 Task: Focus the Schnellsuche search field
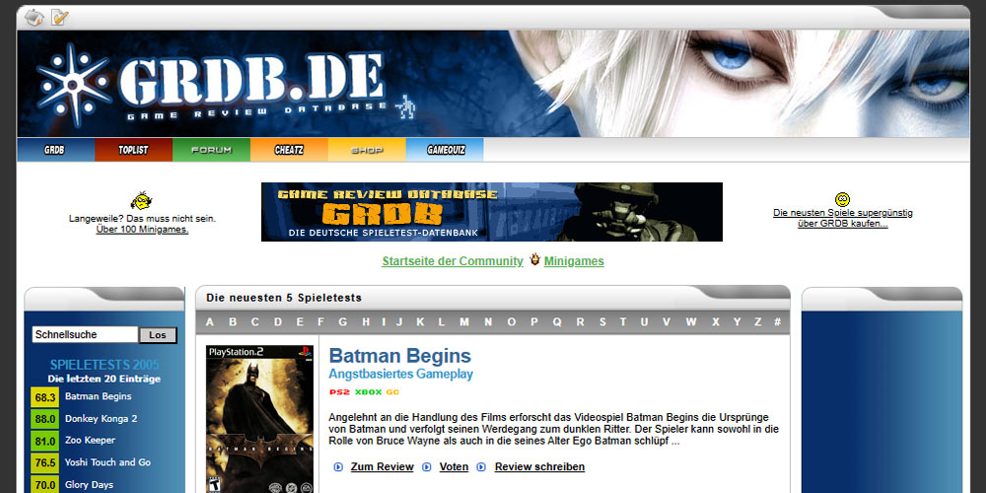(x=85, y=334)
